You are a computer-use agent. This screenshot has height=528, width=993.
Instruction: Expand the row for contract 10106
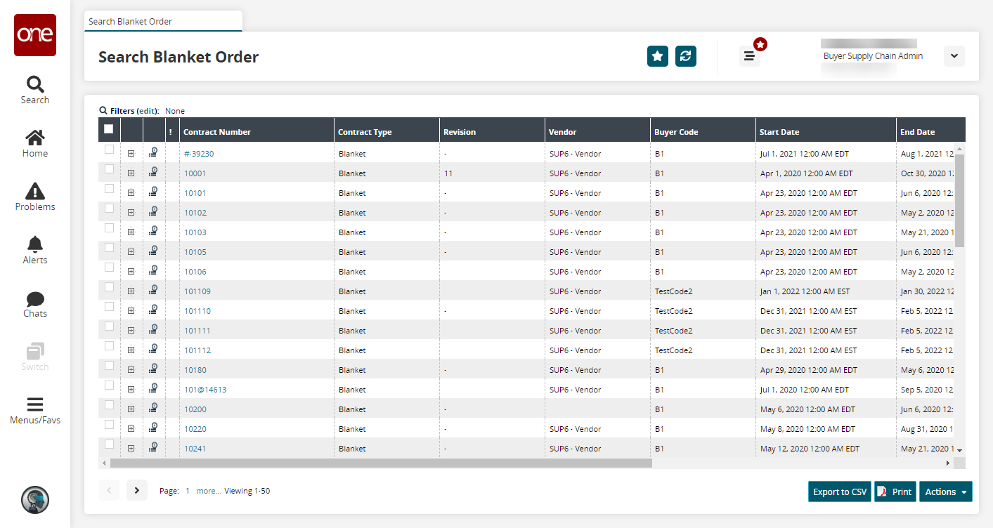131,271
